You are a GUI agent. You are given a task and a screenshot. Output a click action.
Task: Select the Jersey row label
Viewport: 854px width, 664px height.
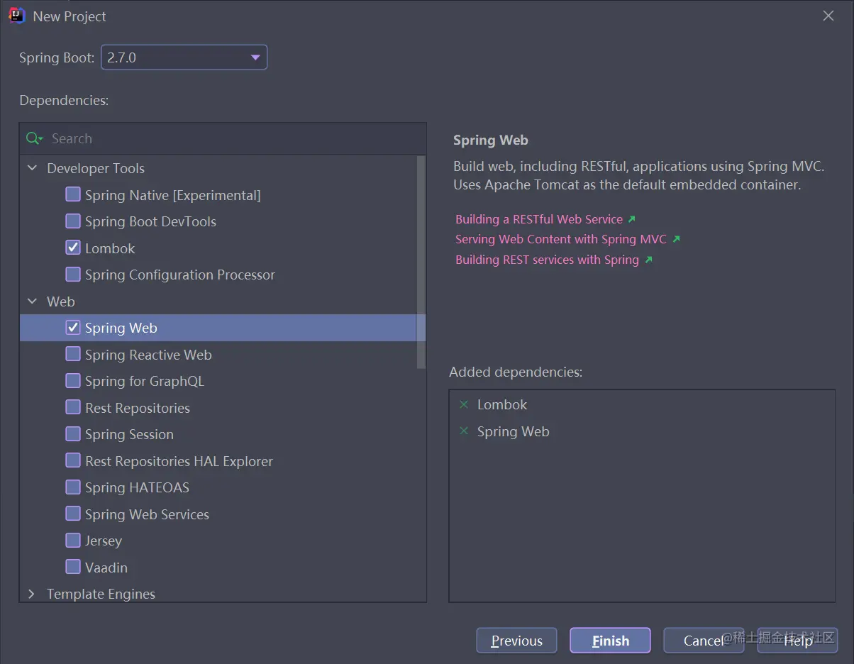(104, 541)
